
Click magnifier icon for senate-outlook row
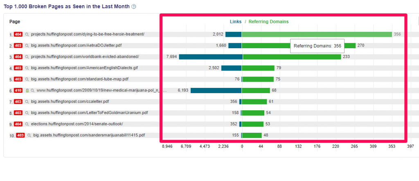click(27, 124)
